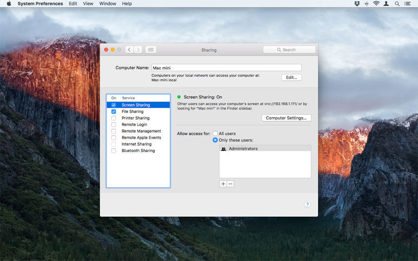This screenshot has width=418, height=261.
Task: Add a user with the plus button
Action: pos(223,184)
